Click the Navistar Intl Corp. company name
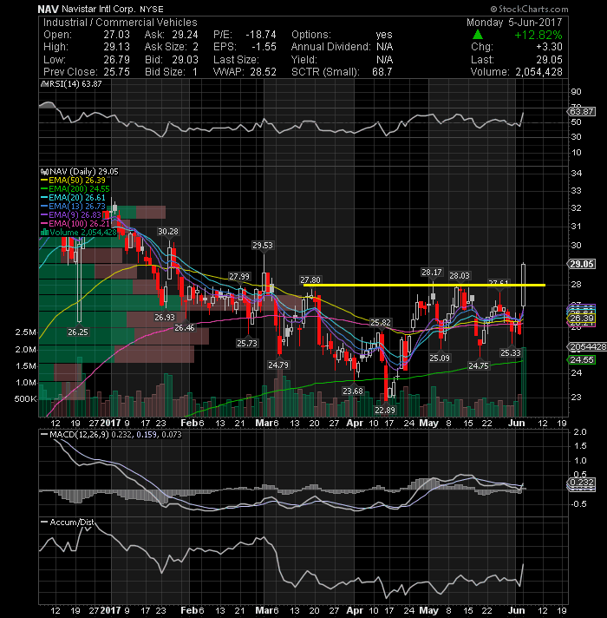The height and width of the screenshot is (618, 607). [98, 9]
